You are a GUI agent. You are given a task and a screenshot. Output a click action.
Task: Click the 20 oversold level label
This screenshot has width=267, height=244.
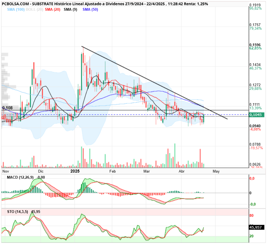tap(252, 236)
